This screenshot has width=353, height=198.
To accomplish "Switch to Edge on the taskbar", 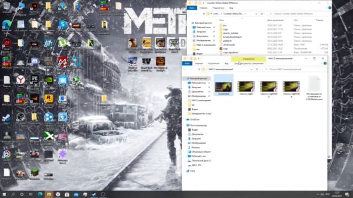I will tap(40, 194).
